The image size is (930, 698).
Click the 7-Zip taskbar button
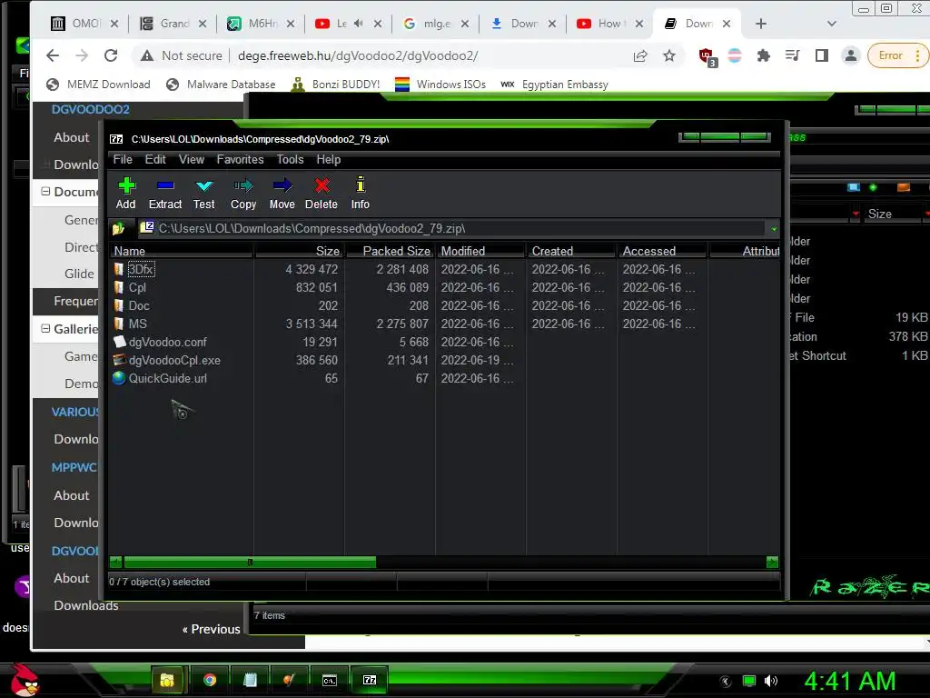coord(370,680)
